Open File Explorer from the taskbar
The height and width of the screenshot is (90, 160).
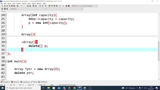pyautogui.click(x=48, y=88)
